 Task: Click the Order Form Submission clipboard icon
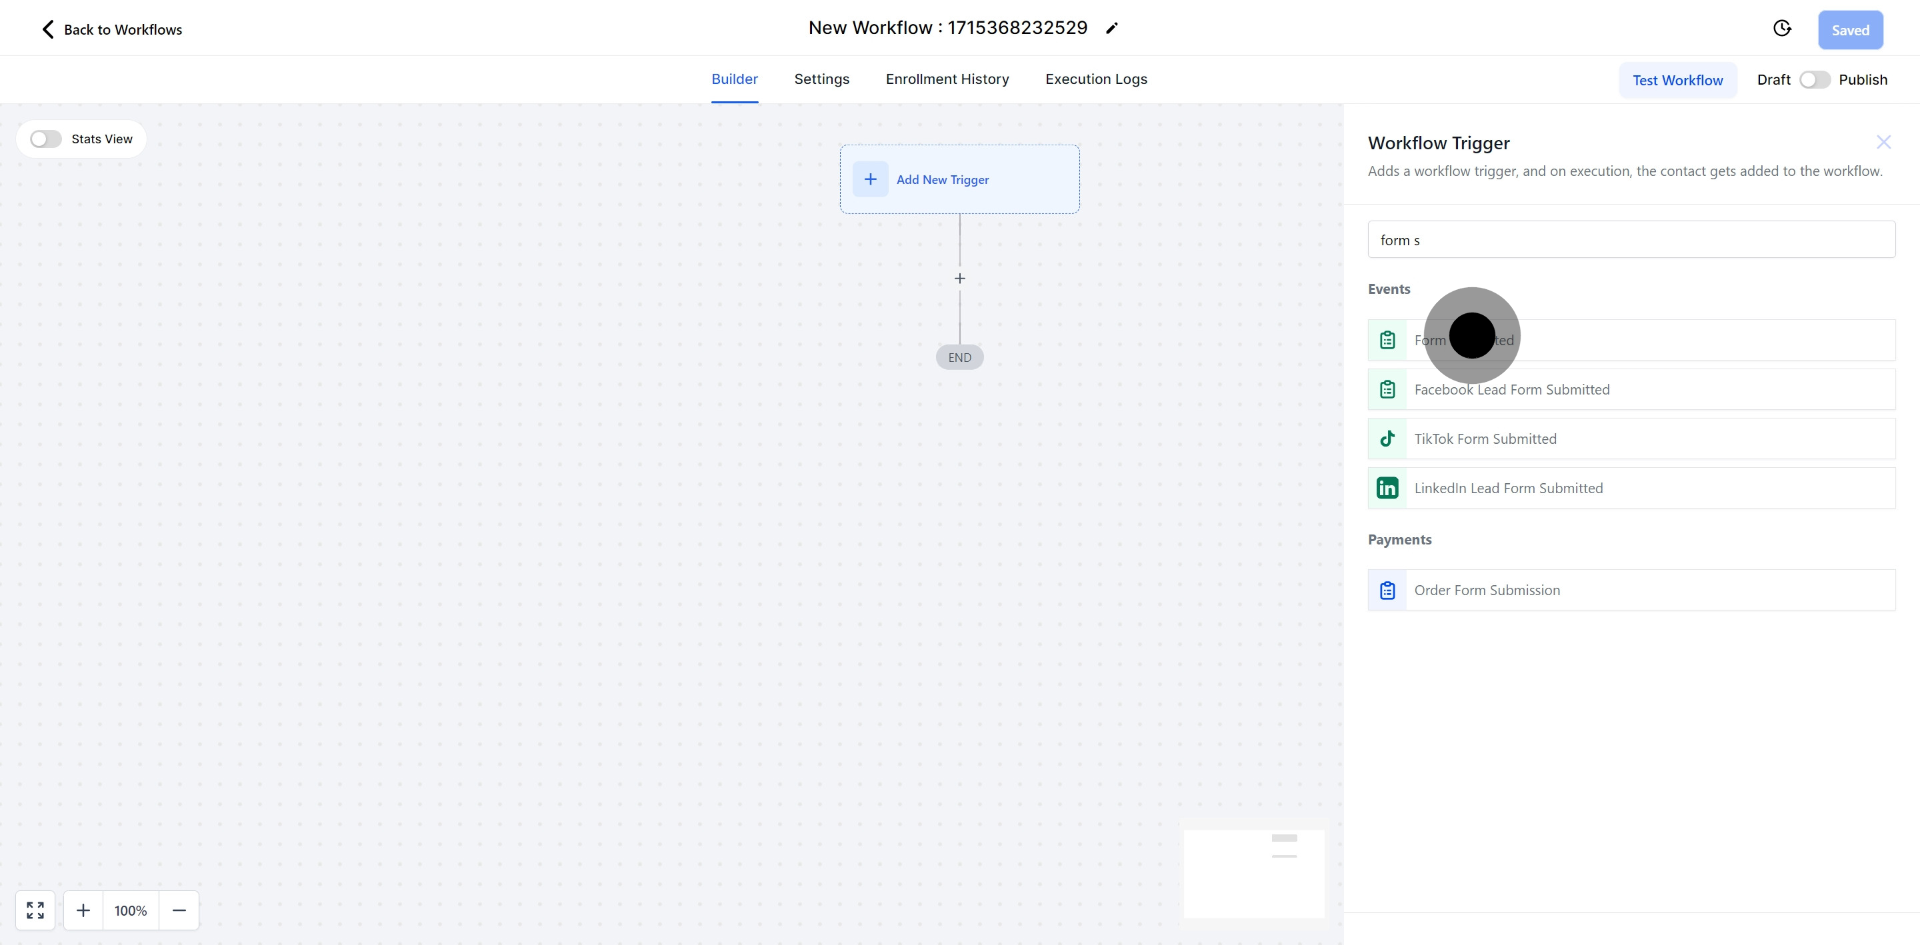coord(1387,590)
